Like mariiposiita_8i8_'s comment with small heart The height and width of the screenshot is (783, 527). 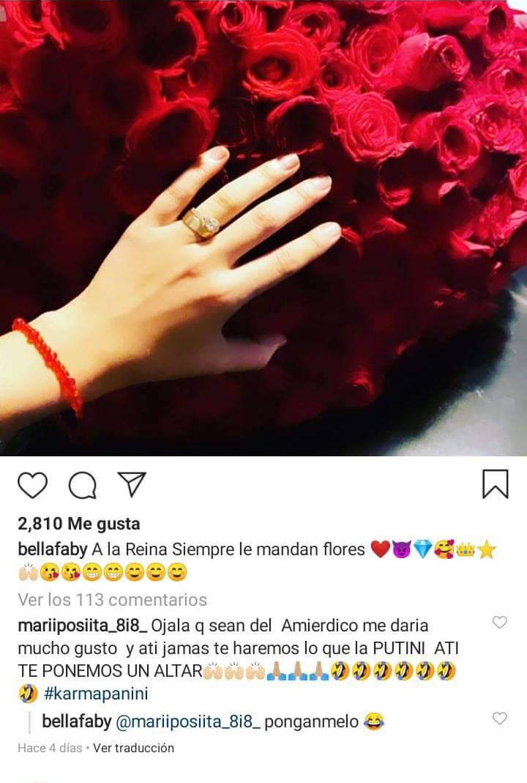pyautogui.click(x=499, y=622)
